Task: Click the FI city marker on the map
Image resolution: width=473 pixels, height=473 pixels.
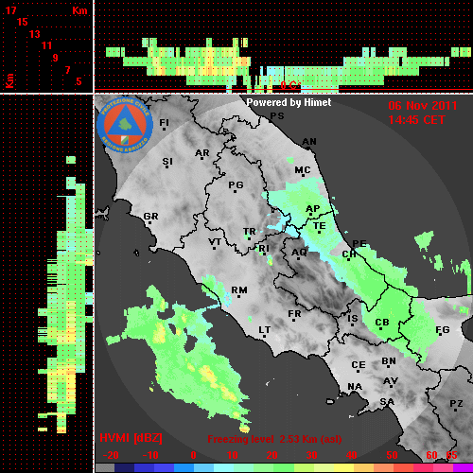Action: [164, 124]
